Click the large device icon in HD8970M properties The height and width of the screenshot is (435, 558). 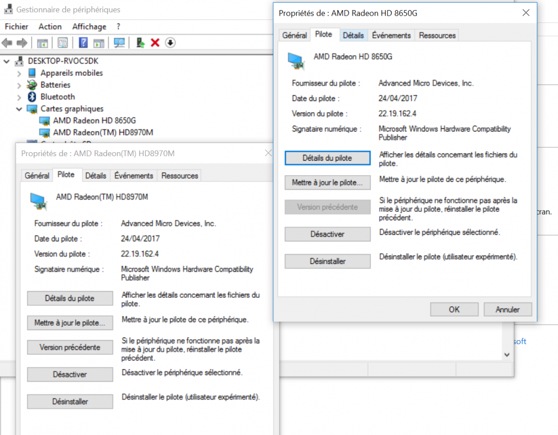[x=39, y=201]
